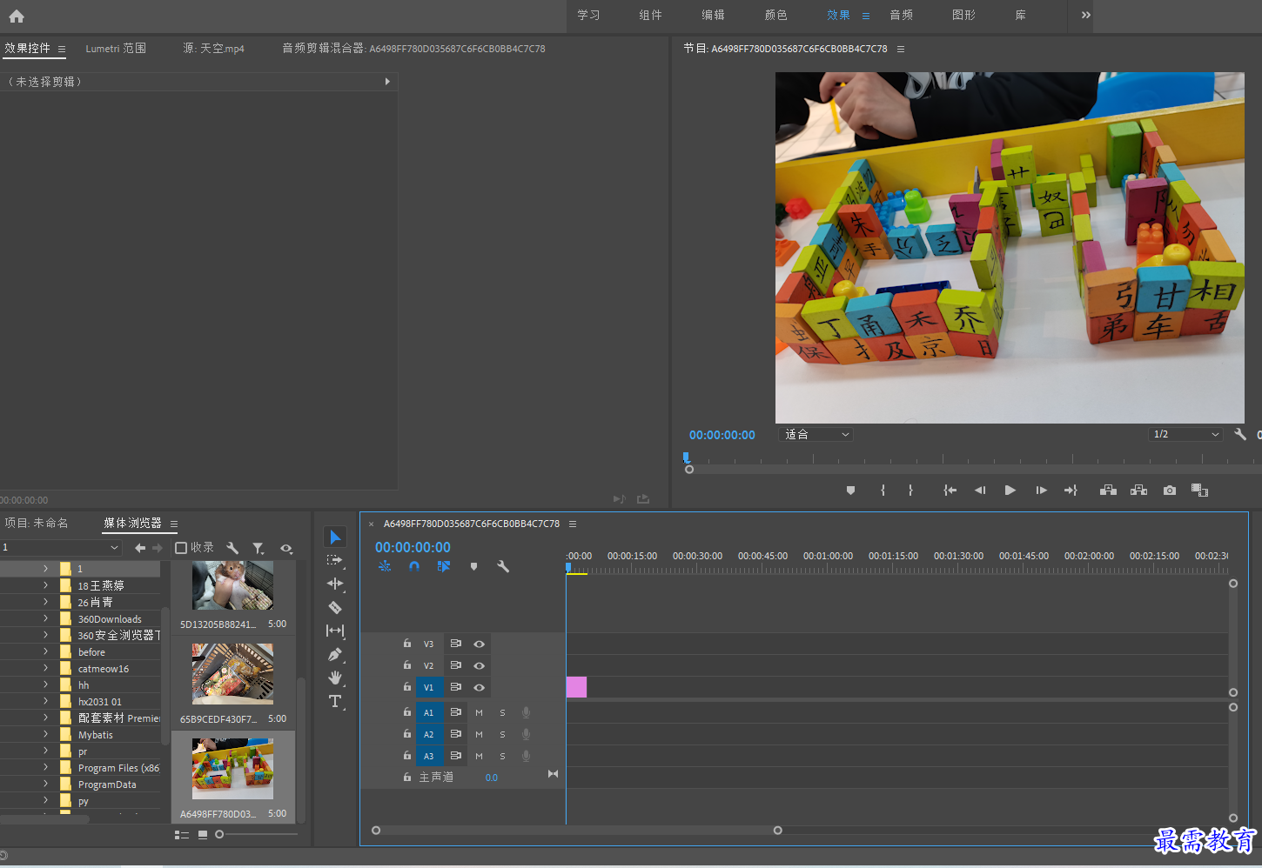The height and width of the screenshot is (868, 1262).
Task: Toggle V2 track output eye
Action: point(479,666)
